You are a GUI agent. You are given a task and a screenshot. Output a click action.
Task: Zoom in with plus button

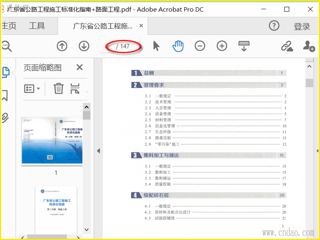(222, 46)
